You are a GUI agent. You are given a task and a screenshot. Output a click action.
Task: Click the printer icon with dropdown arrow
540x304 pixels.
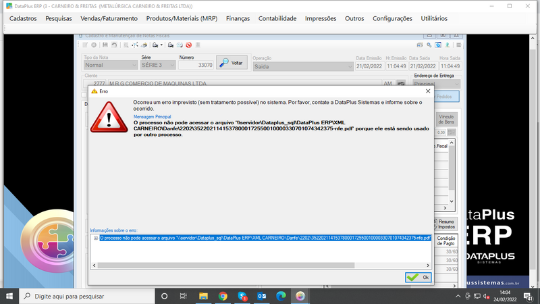click(155, 45)
